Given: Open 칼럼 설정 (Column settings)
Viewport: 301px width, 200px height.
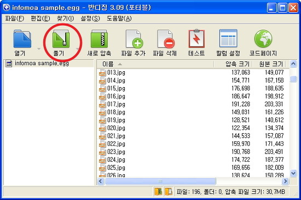Looking at the screenshot, I should point(228,38).
